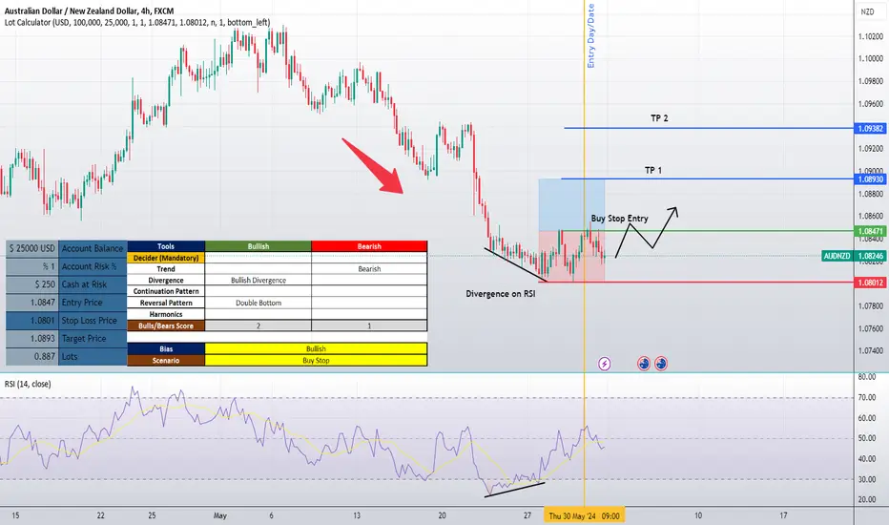Click the red Bearish column header
Image resolution: width=889 pixels, height=525 pixels.
pyautogui.click(x=369, y=246)
